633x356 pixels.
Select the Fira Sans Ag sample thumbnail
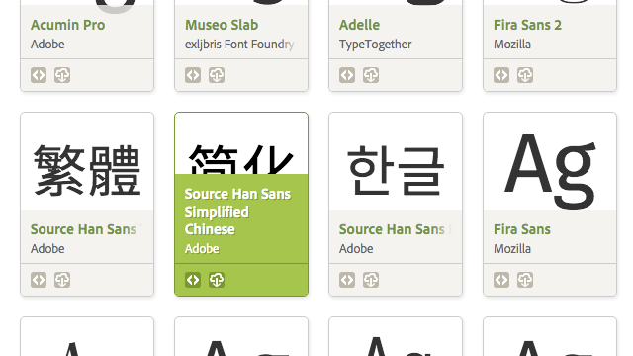[x=550, y=161]
